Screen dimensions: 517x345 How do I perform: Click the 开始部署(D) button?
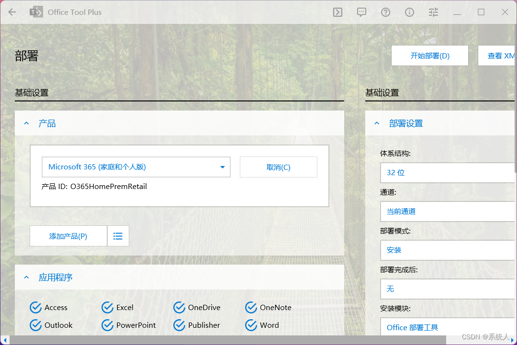(x=430, y=56)
